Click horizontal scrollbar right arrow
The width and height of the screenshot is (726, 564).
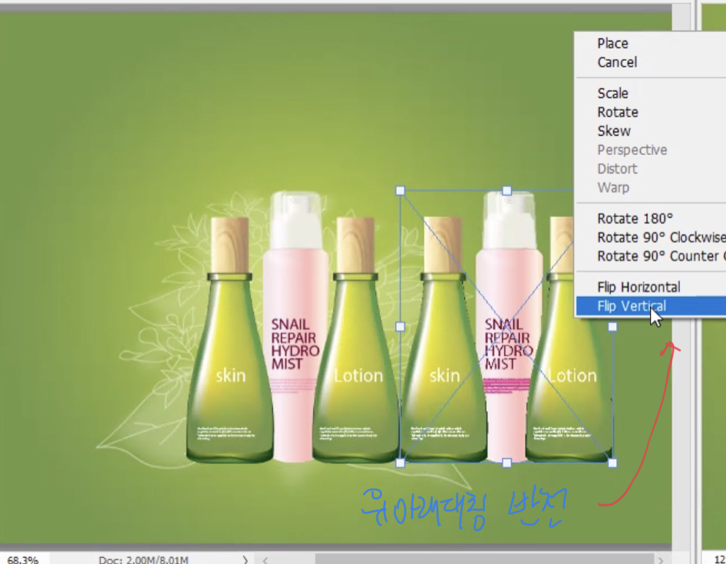pos(661,560)
